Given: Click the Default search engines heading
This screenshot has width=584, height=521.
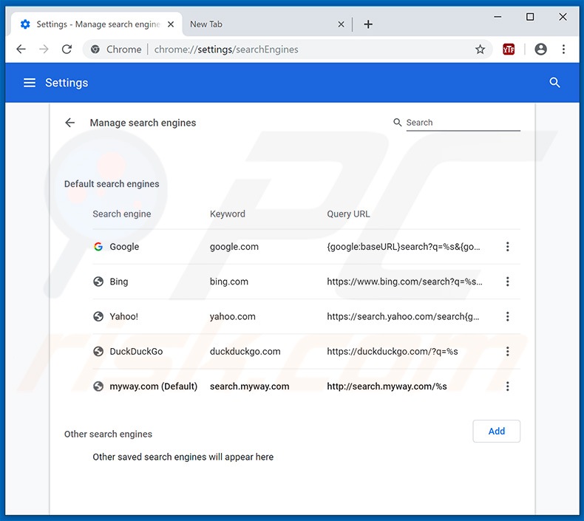Looking at the screenshot, I should point(112,184).
